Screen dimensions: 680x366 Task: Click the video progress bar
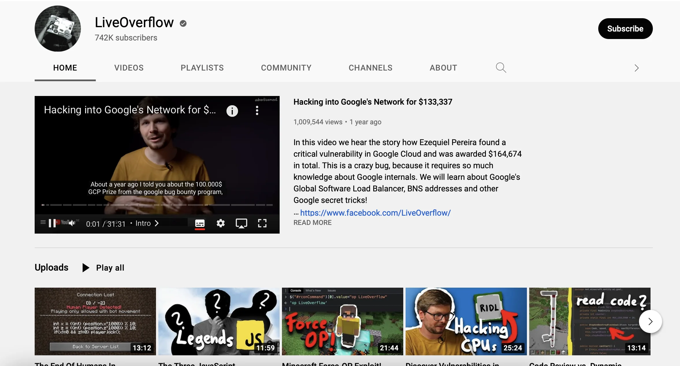[157, 205]
